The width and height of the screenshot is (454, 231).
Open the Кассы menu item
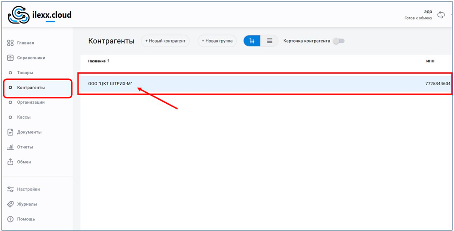pos(24,117)
